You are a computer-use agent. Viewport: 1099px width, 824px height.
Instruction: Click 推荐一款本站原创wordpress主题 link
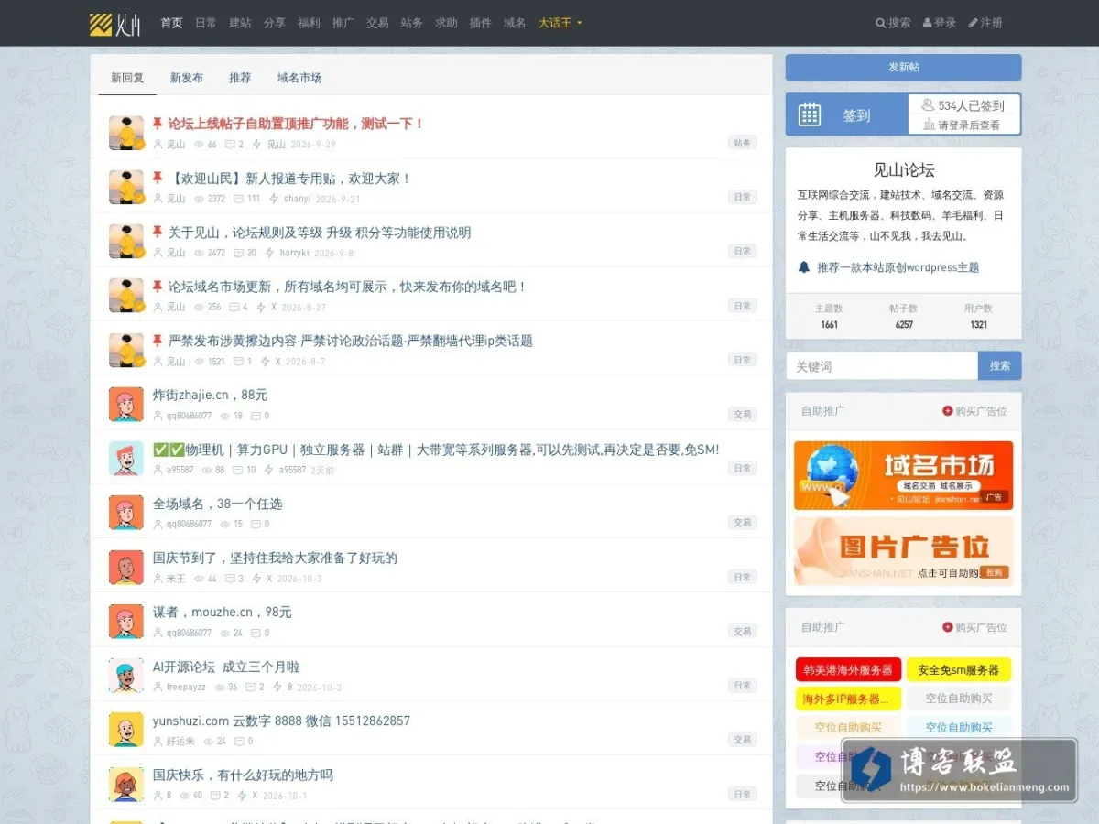click(898, 267)
